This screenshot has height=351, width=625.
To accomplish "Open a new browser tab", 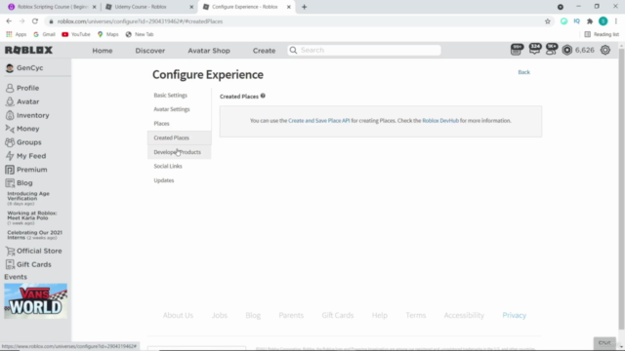I will pyautogui.click(x=304, y=7).
